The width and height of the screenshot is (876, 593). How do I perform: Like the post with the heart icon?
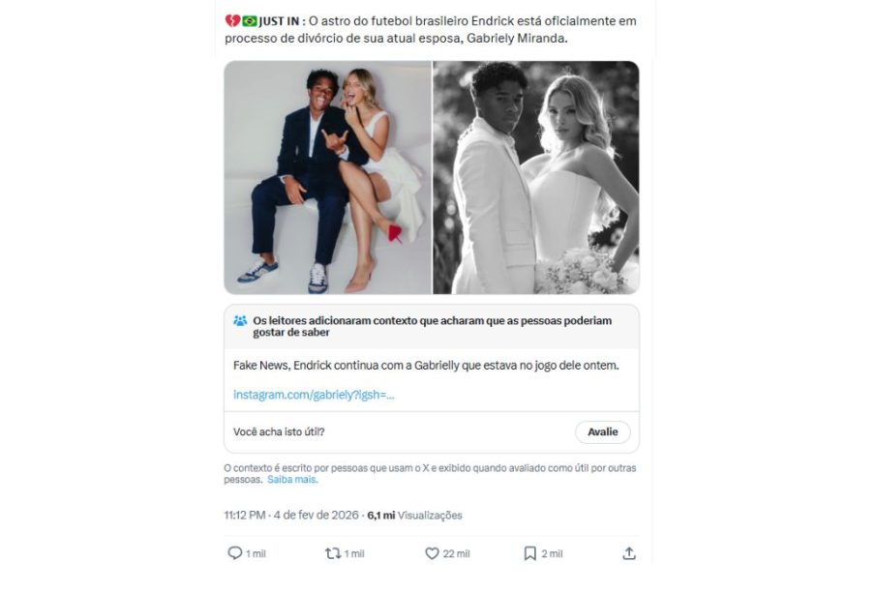[433, 553]
